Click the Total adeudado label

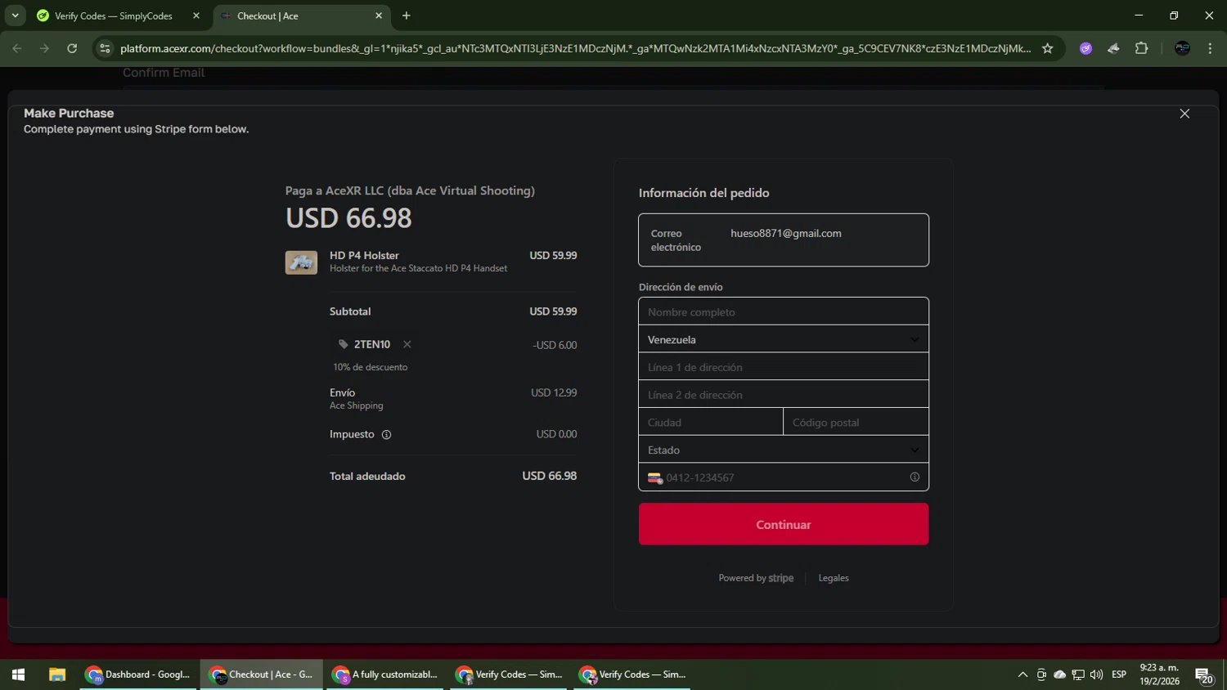click(367, 476)
